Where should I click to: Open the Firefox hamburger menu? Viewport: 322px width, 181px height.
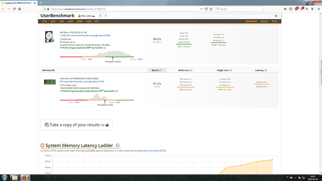click(319, 9)
